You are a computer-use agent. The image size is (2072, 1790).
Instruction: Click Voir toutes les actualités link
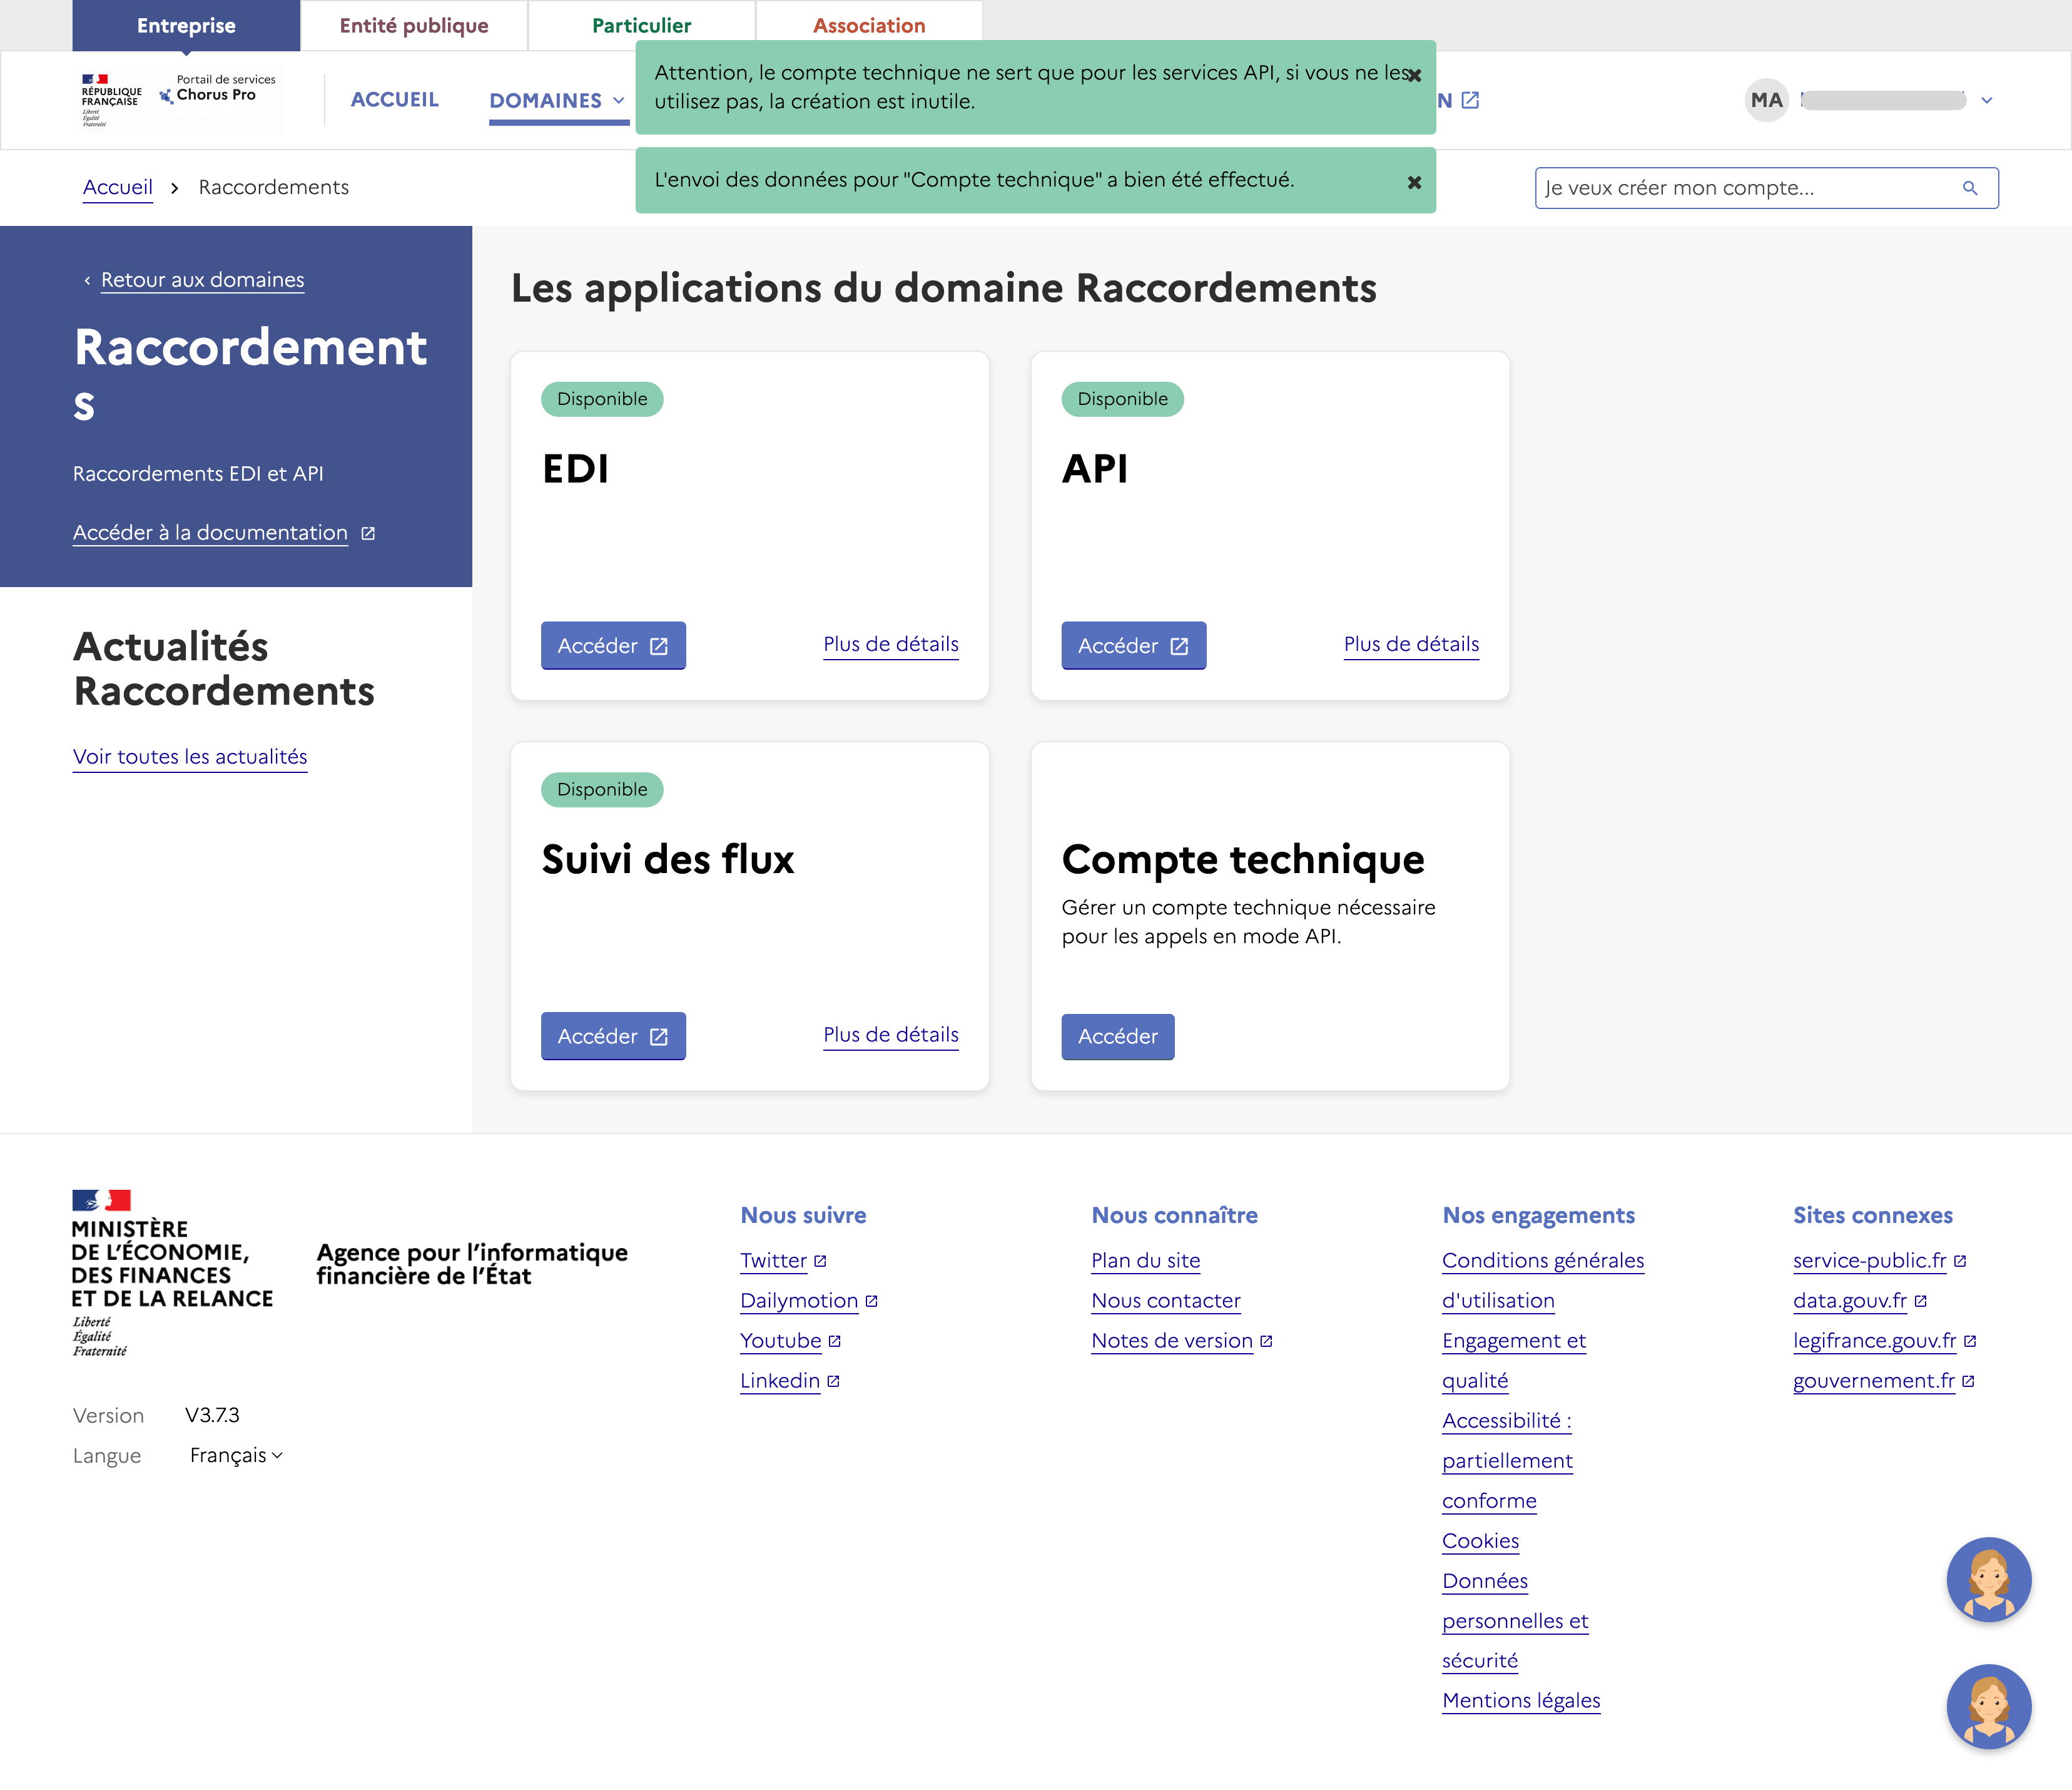190,757
